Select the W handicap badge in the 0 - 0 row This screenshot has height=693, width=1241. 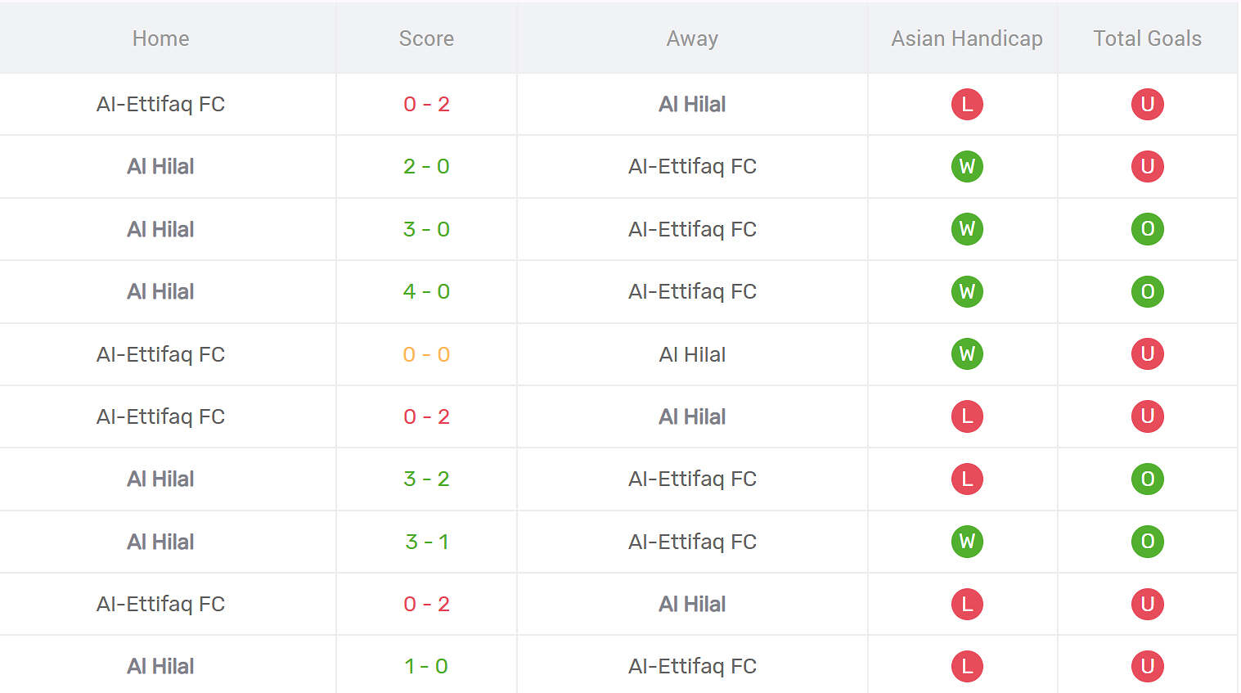pyautogui.click(x=967, y=354)
